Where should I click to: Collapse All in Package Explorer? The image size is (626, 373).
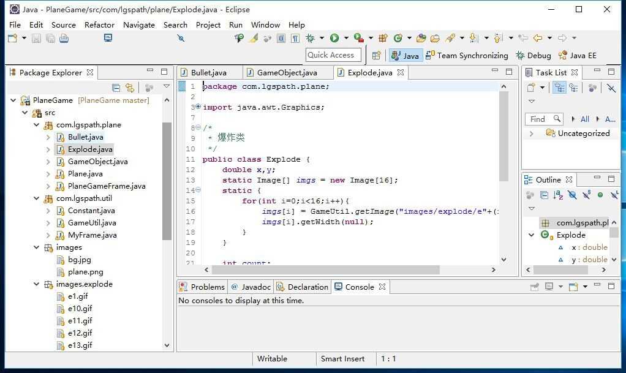tap(116, 88)
